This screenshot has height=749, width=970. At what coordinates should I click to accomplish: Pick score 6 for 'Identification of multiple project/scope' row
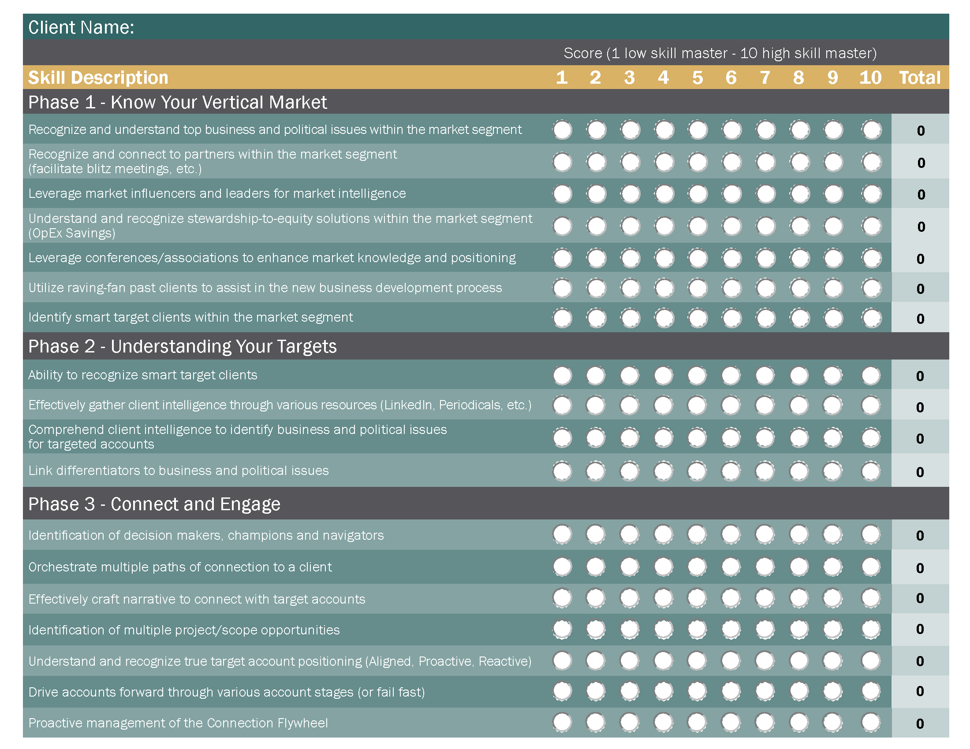(731, 629)
